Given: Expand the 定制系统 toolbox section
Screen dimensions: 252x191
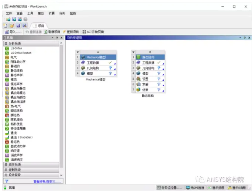Looking at the screenshot, I should tap(6, 170).
